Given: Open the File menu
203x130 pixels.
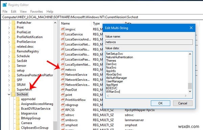Looking at the screenshot, I should (x=5, y=12).
